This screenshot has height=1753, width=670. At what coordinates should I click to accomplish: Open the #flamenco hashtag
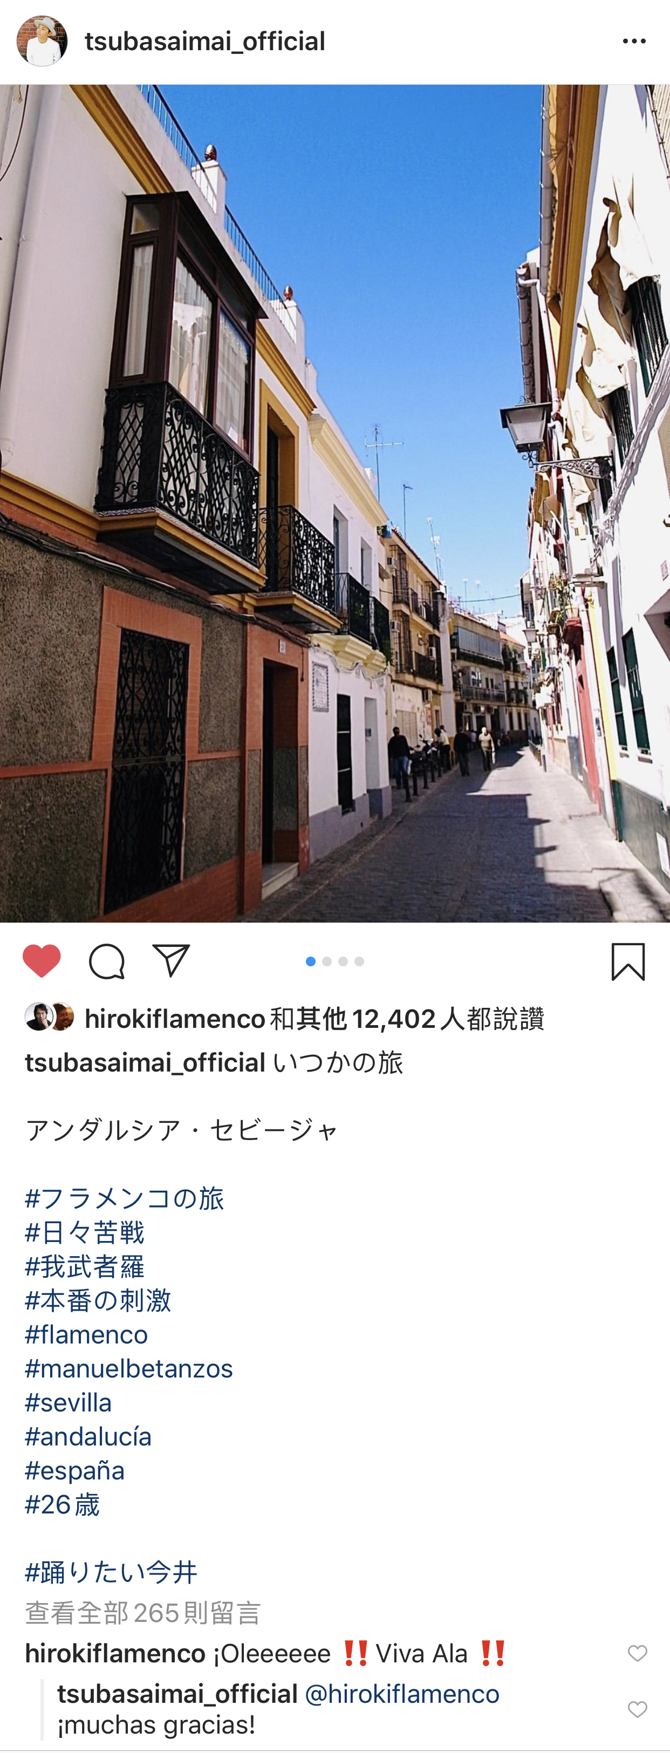(x=86, y=1334)
